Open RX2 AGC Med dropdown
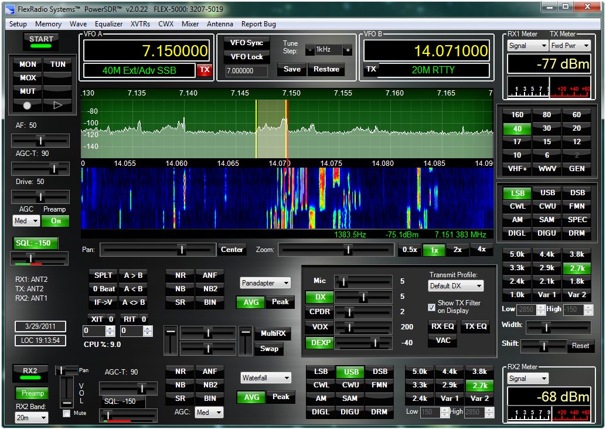The image size is (606, 429). pyautogui.click(x=209, y=413)
